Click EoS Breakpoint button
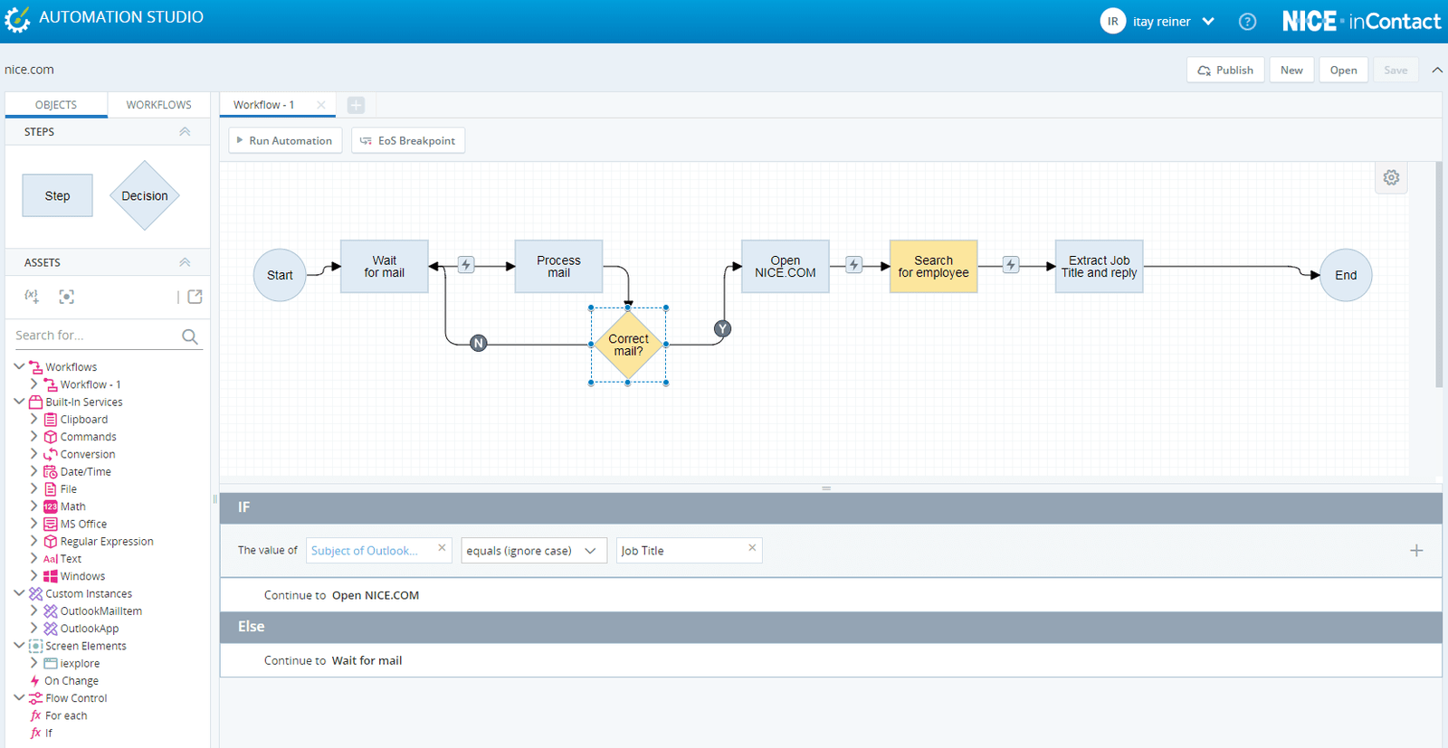Screen dimensions: 1448x748 [408, 140]
